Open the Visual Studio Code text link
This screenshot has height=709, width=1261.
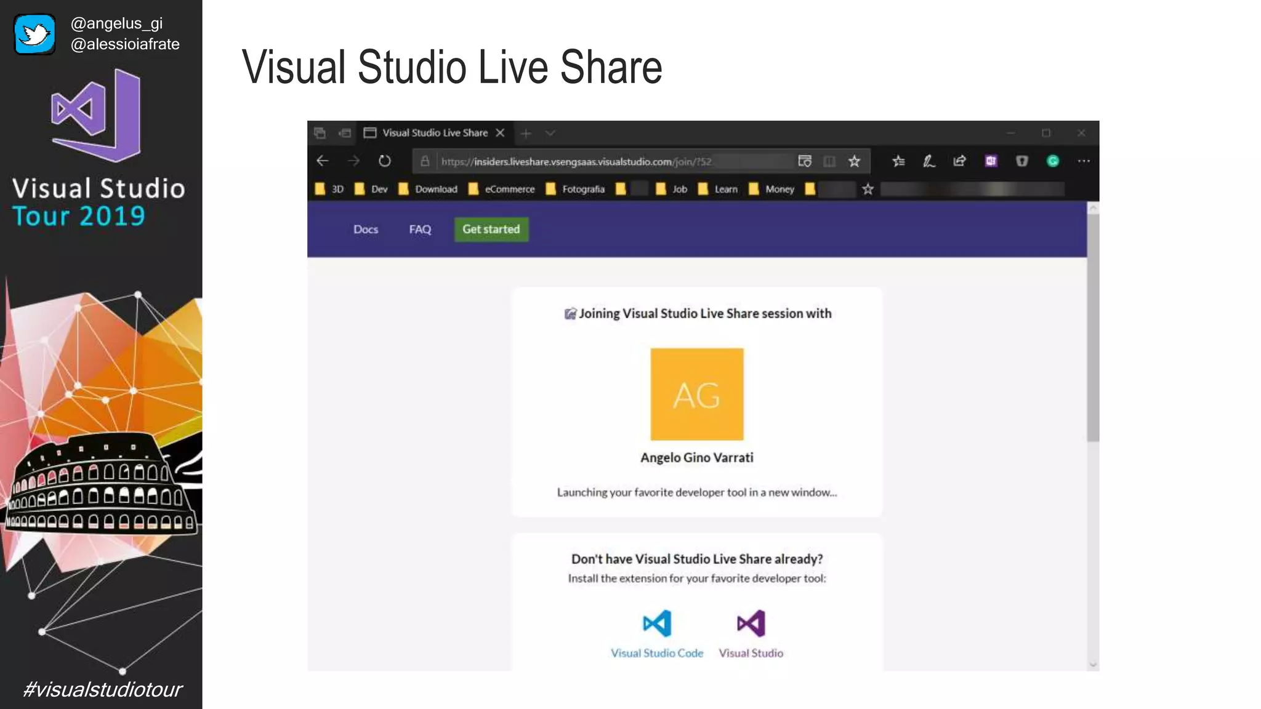657,654
